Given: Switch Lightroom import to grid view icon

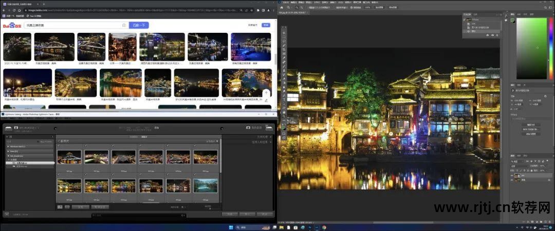Looking at the screenshot, I should pos(60,207).
